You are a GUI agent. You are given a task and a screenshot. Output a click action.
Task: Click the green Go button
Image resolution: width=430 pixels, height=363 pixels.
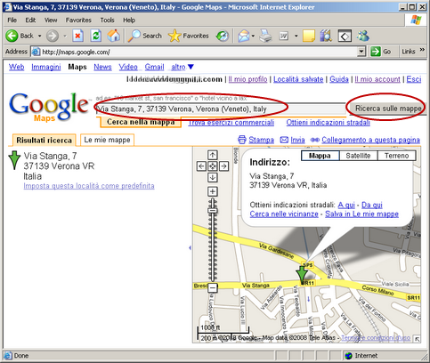coord(381,52)
